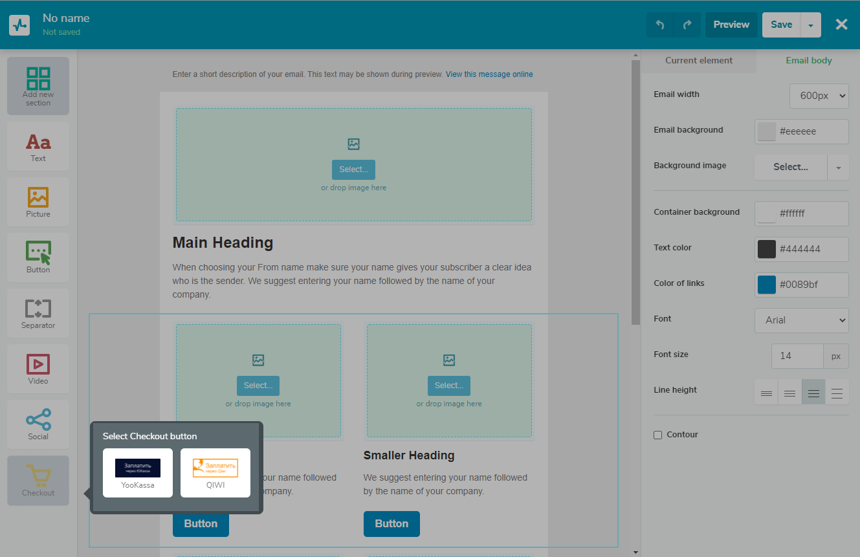
Task: Click the Color of links blue swatch
Action: coord(767,285)
